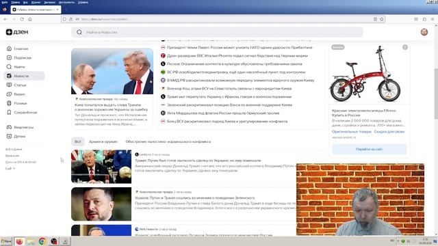438x246 pixels.
Task: Open the Start menu button
Action: [6, 241]
